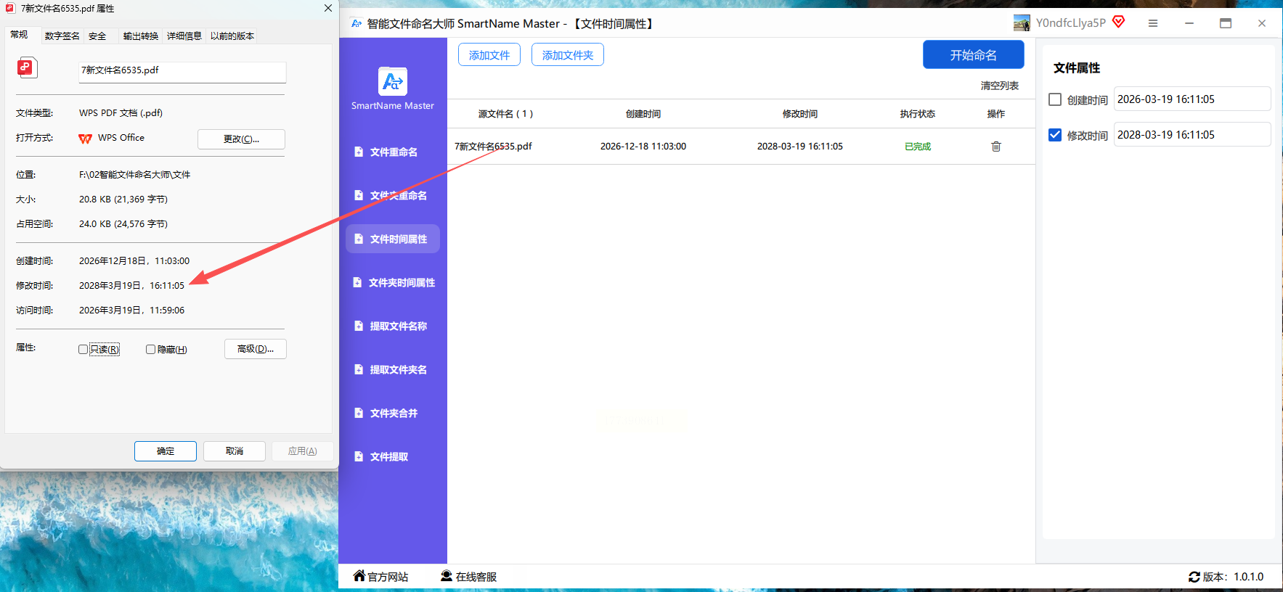Confirm the properties dialog with 确定
This screenshot has width=1283, height=592.
pos(166,451)
